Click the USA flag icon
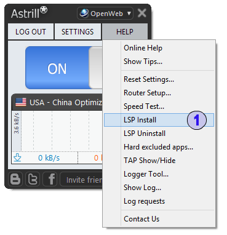227x235 pixels. [21, 102]
